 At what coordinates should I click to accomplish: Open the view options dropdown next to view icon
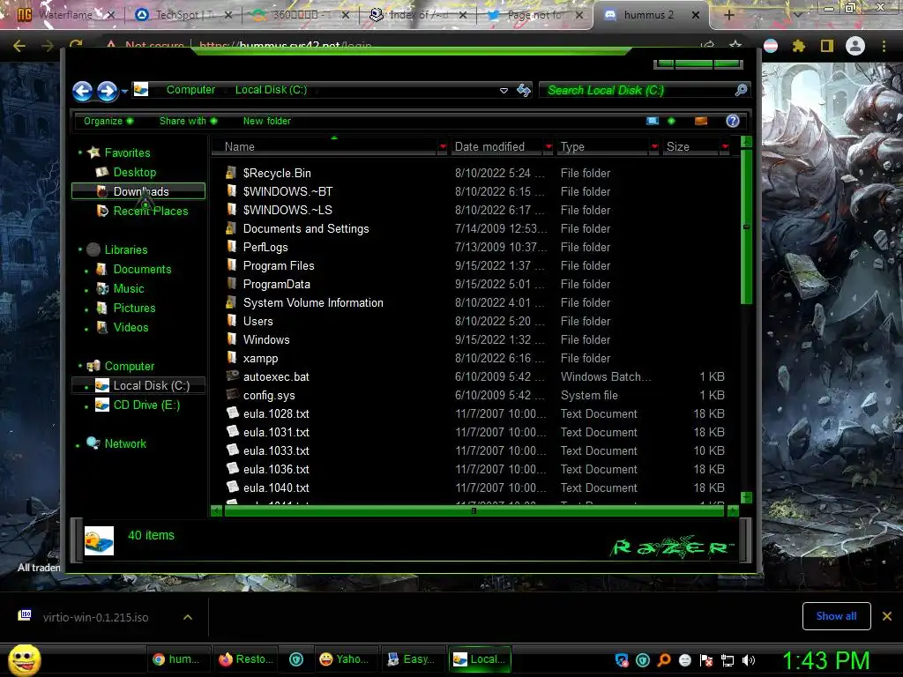point(671,121)
